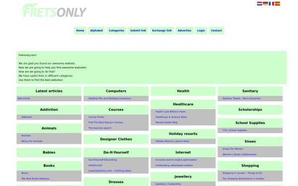Open the Alphabet nav item
Viewport: 298px width, 186px height.
point(96,31)
